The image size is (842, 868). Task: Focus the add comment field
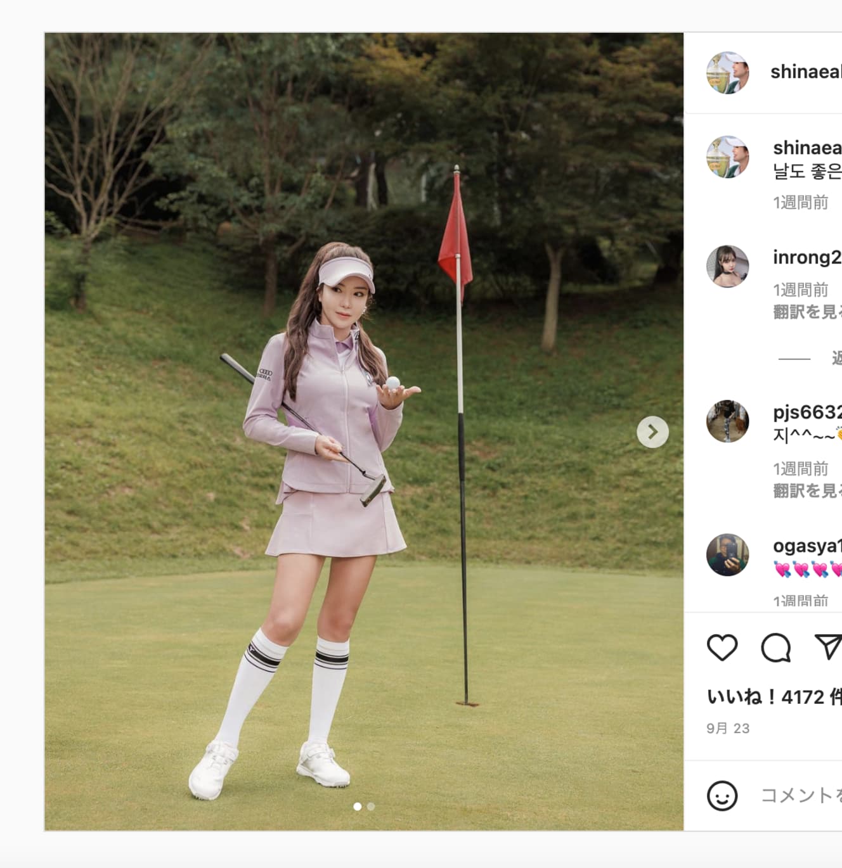tap(801, 795)
